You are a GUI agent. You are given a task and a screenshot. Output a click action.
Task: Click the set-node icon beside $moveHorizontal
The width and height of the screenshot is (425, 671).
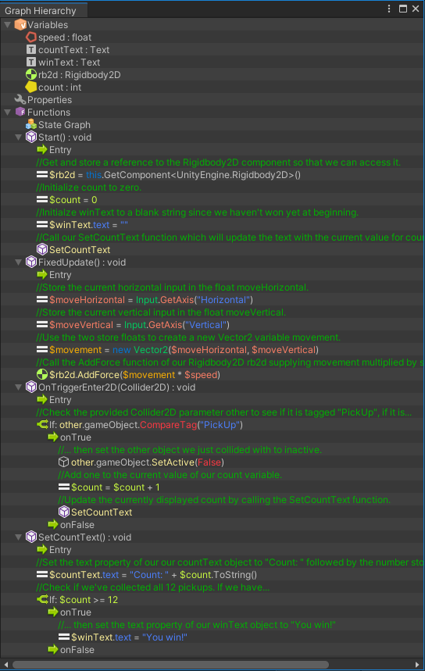coord(42,299)
